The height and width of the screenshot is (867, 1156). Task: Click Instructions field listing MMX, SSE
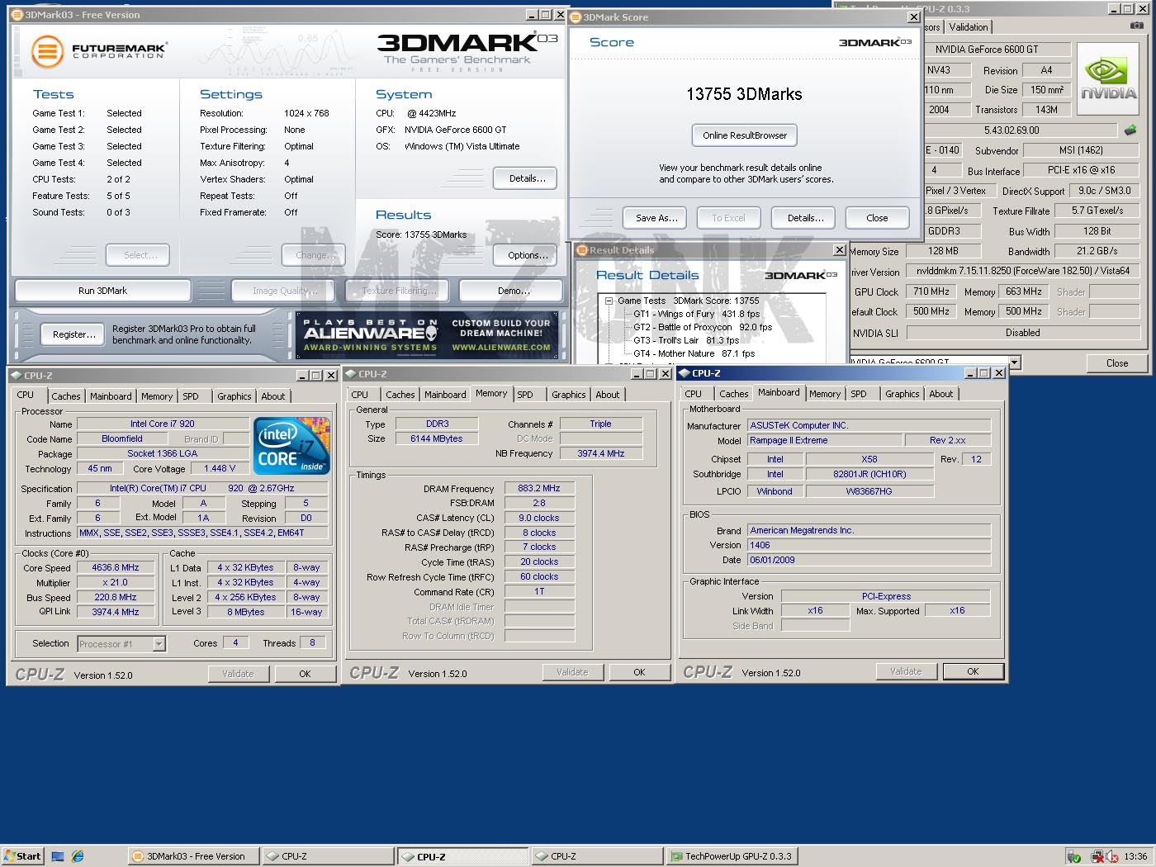tap(202, 533)
